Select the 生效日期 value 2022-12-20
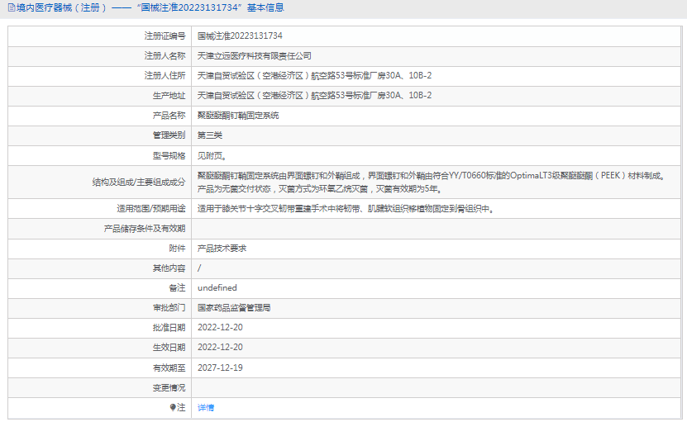The width and height of the screenshot is (687, 422). click(220, 347)
